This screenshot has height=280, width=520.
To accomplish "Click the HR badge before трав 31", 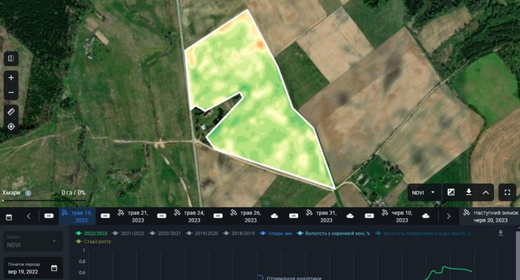I will (294, 216).
